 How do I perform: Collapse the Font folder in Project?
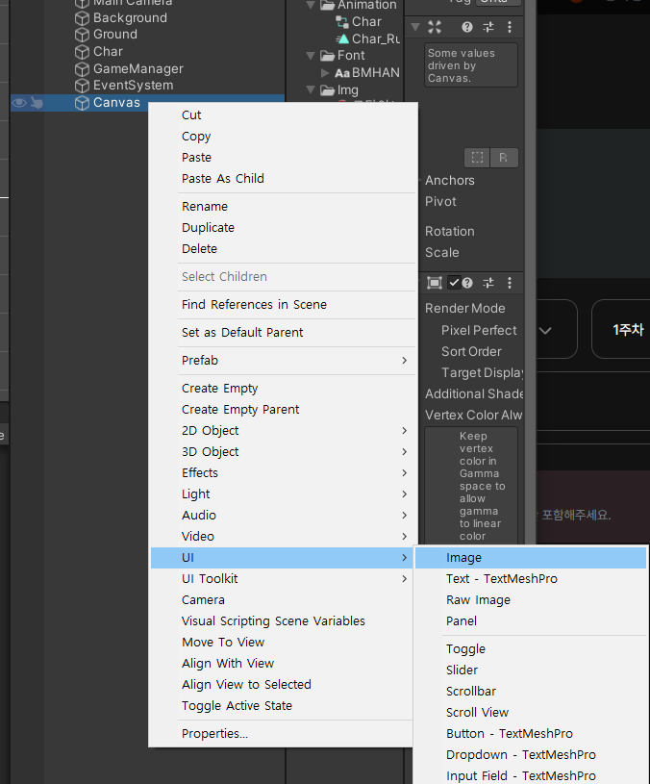(311, 56)
